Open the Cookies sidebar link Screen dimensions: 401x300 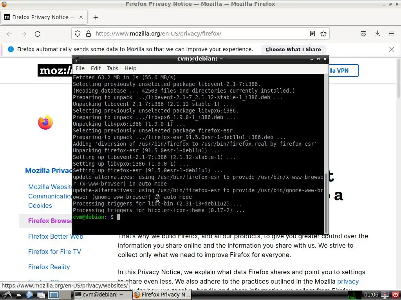click(40, 205)
